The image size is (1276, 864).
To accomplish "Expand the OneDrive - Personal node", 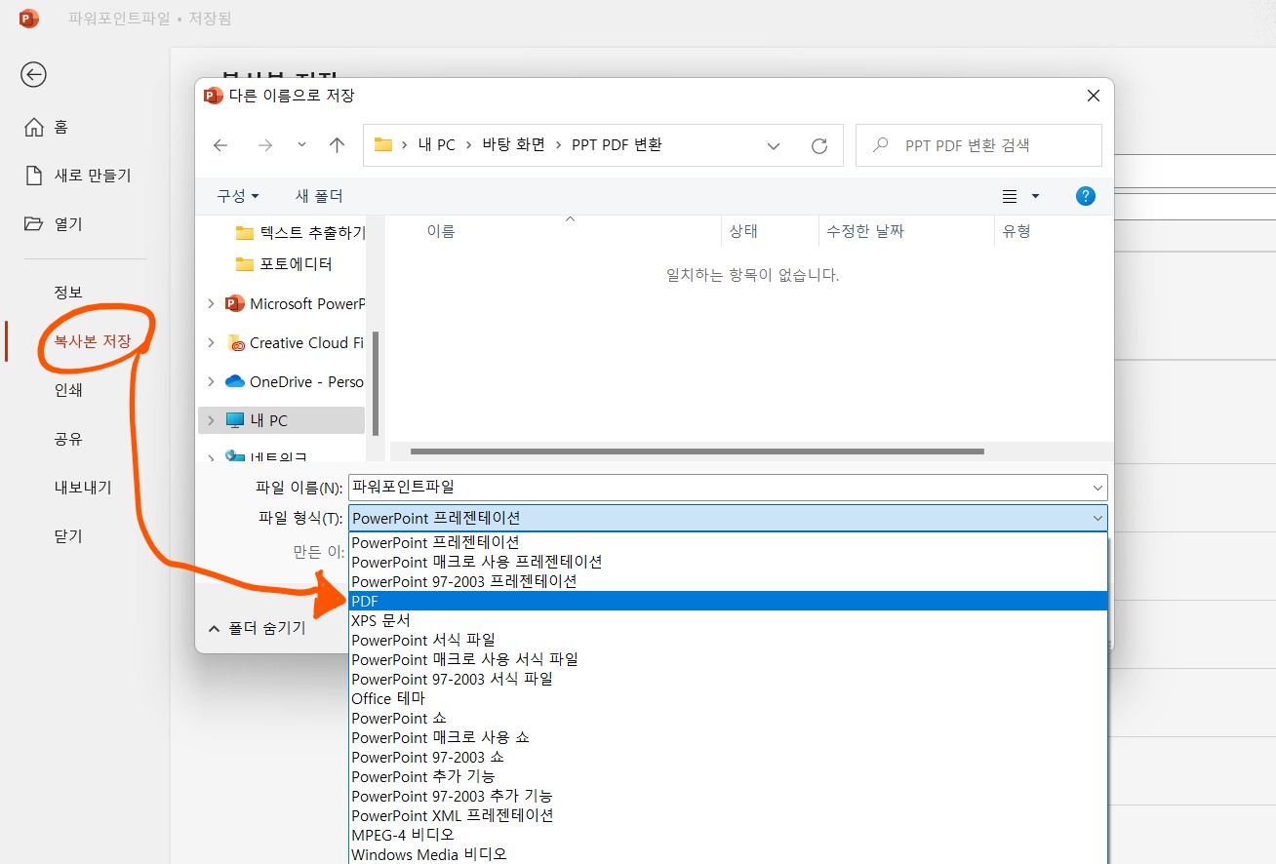I will pos(211,381).
